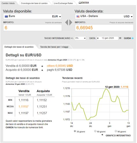Screen dimensions: 137x143
Task: Open the USD currency dropdown
Action: (x=128, y=16)
